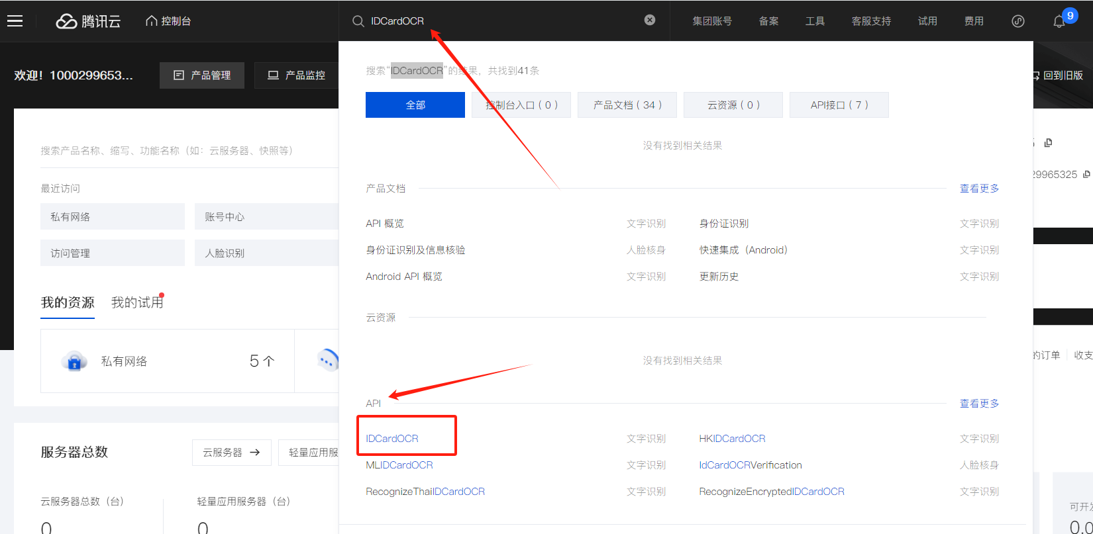Open IdCardOCRVerification API link
The height and width of the screenshot is (534, 1093).
tap(751, 465)
